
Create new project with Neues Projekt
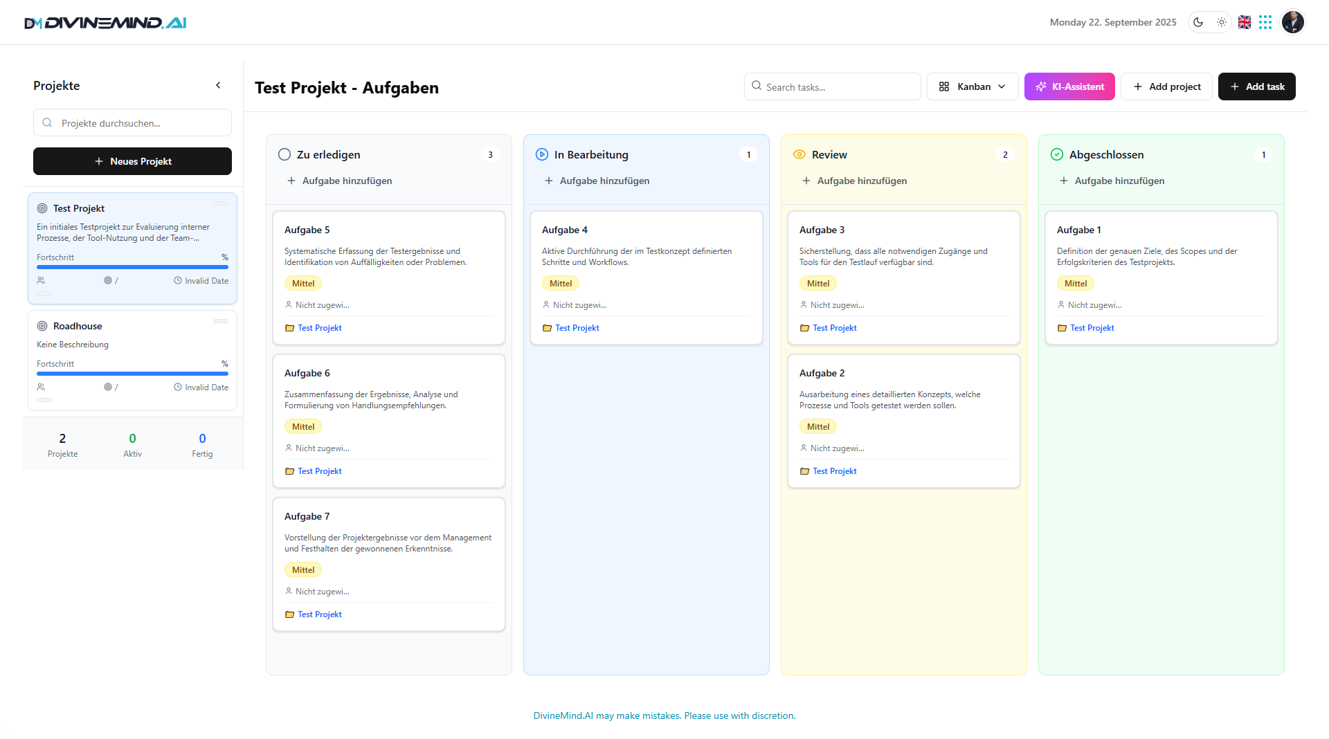pos(132,161)
